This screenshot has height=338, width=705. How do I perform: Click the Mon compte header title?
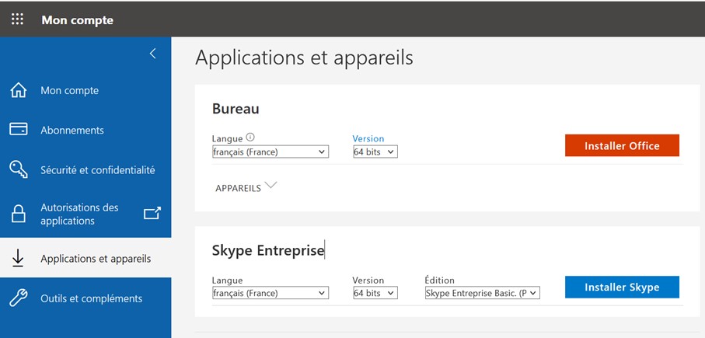click(77, 19)
